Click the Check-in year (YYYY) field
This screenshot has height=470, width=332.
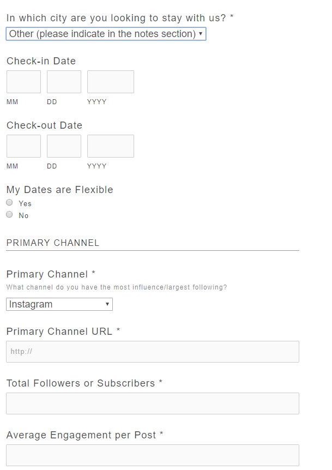pos(110,82)
